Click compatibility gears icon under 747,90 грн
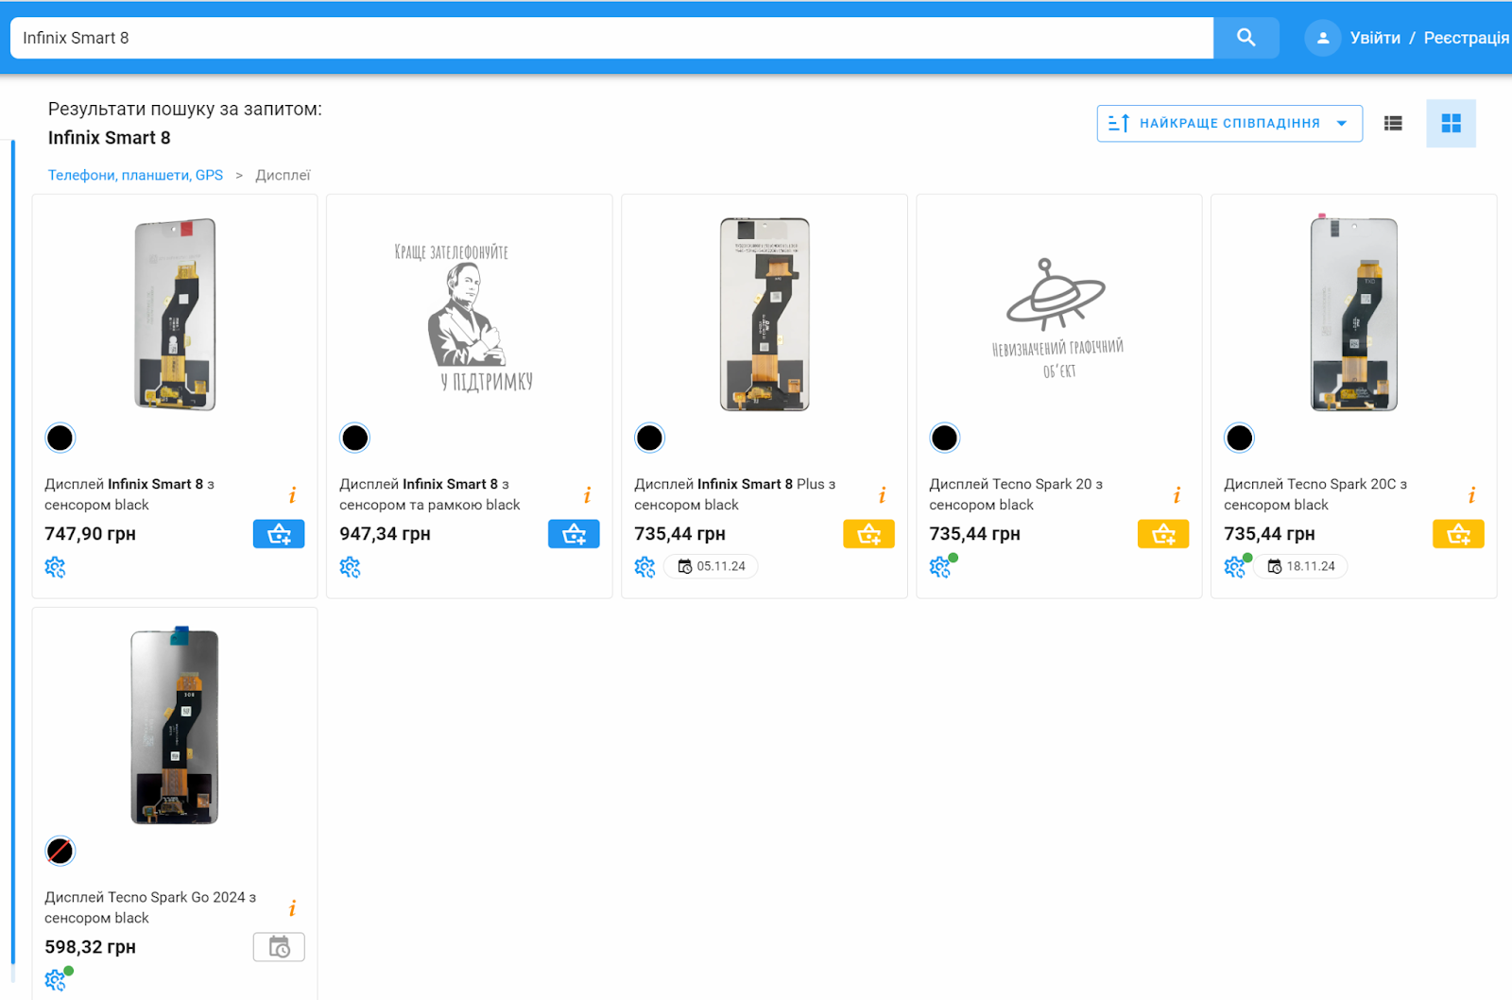Viewport: 1512px width, 1000px height. coord(55,567)
